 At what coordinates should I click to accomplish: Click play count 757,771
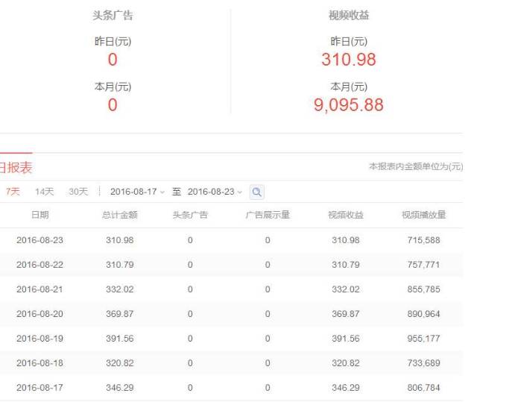pyautogui.click(x=423, y=265)
